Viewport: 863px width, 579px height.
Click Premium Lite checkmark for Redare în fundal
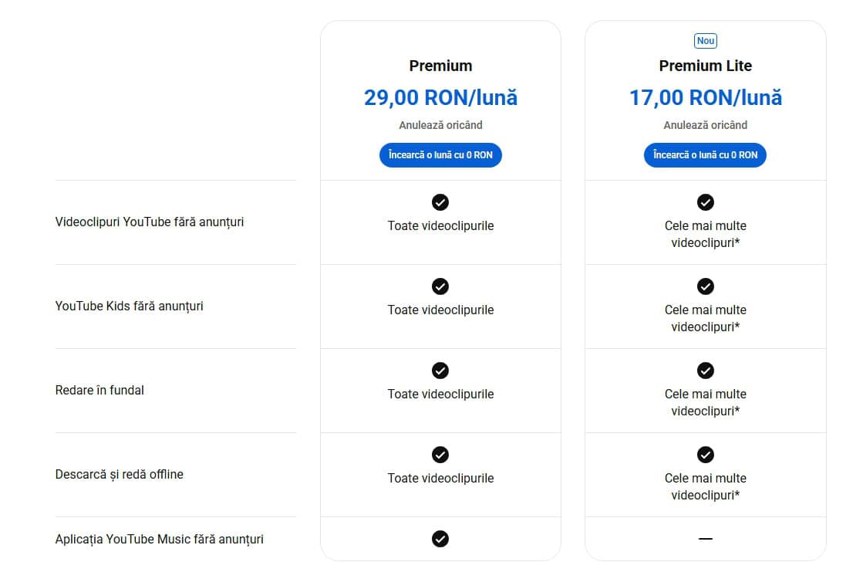[705, 371]
